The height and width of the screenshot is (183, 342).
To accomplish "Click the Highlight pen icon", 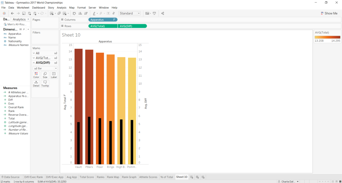I will (x=94, y=13).
